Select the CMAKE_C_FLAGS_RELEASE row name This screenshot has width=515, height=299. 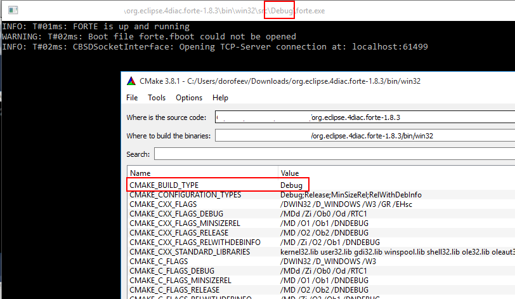[x=174, y=290]
